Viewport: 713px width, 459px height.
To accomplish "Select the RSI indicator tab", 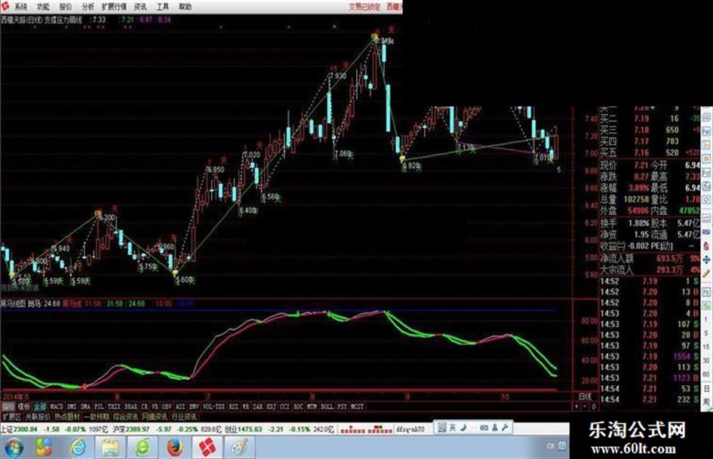I will pos(233,407).
